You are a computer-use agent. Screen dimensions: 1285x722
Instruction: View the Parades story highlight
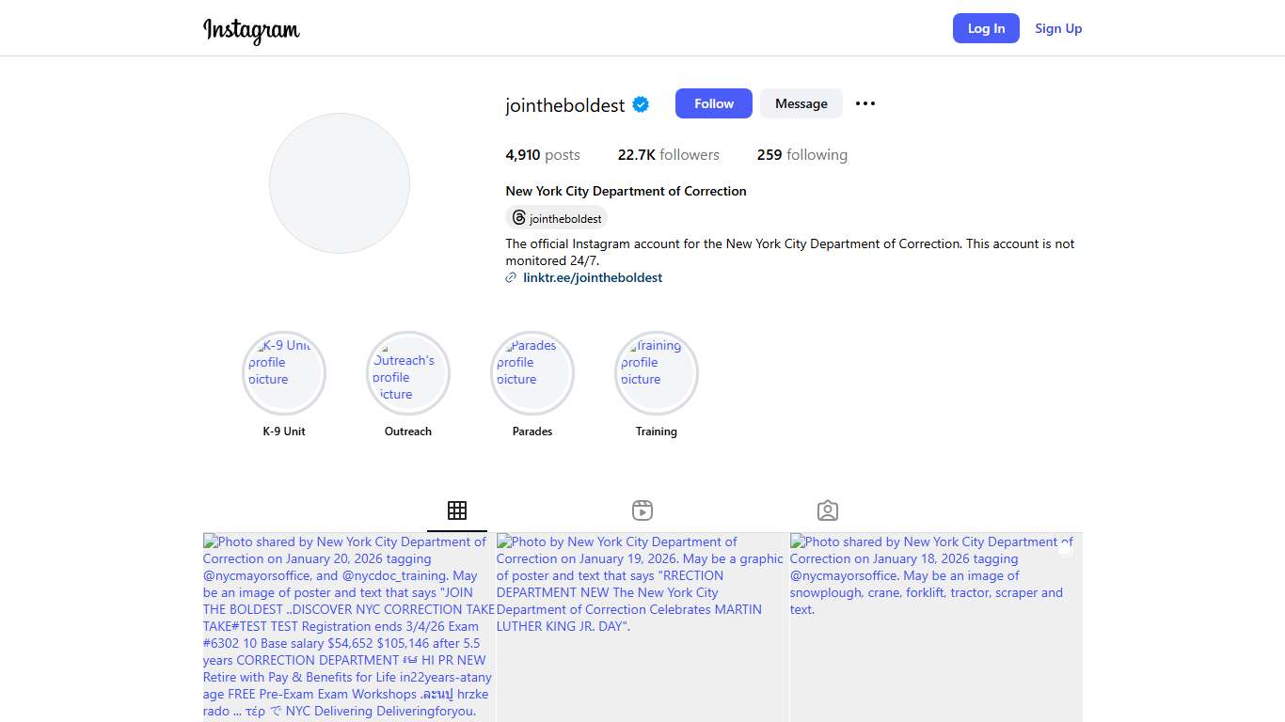click(532, 373)
